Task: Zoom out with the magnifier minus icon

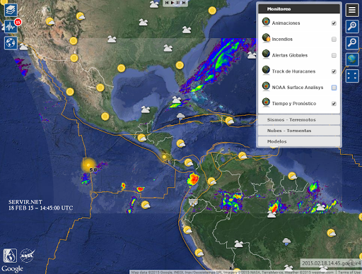Action: (x=352, y=43)
